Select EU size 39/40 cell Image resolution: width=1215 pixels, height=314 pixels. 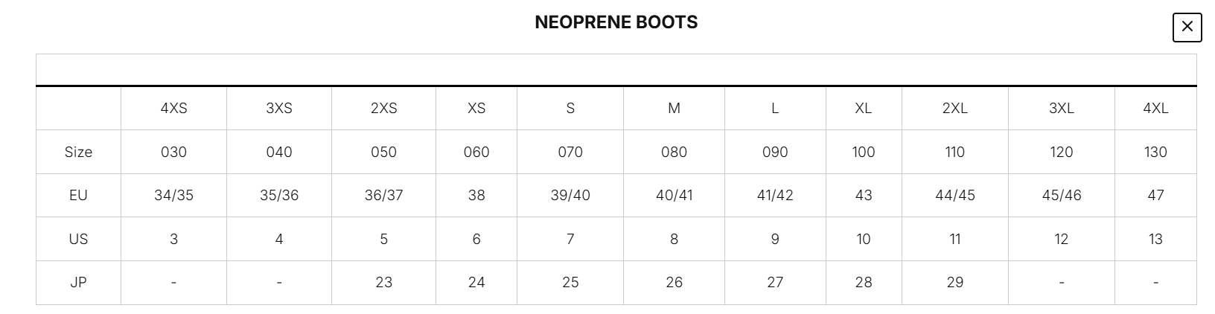click(x=570, y=196)
